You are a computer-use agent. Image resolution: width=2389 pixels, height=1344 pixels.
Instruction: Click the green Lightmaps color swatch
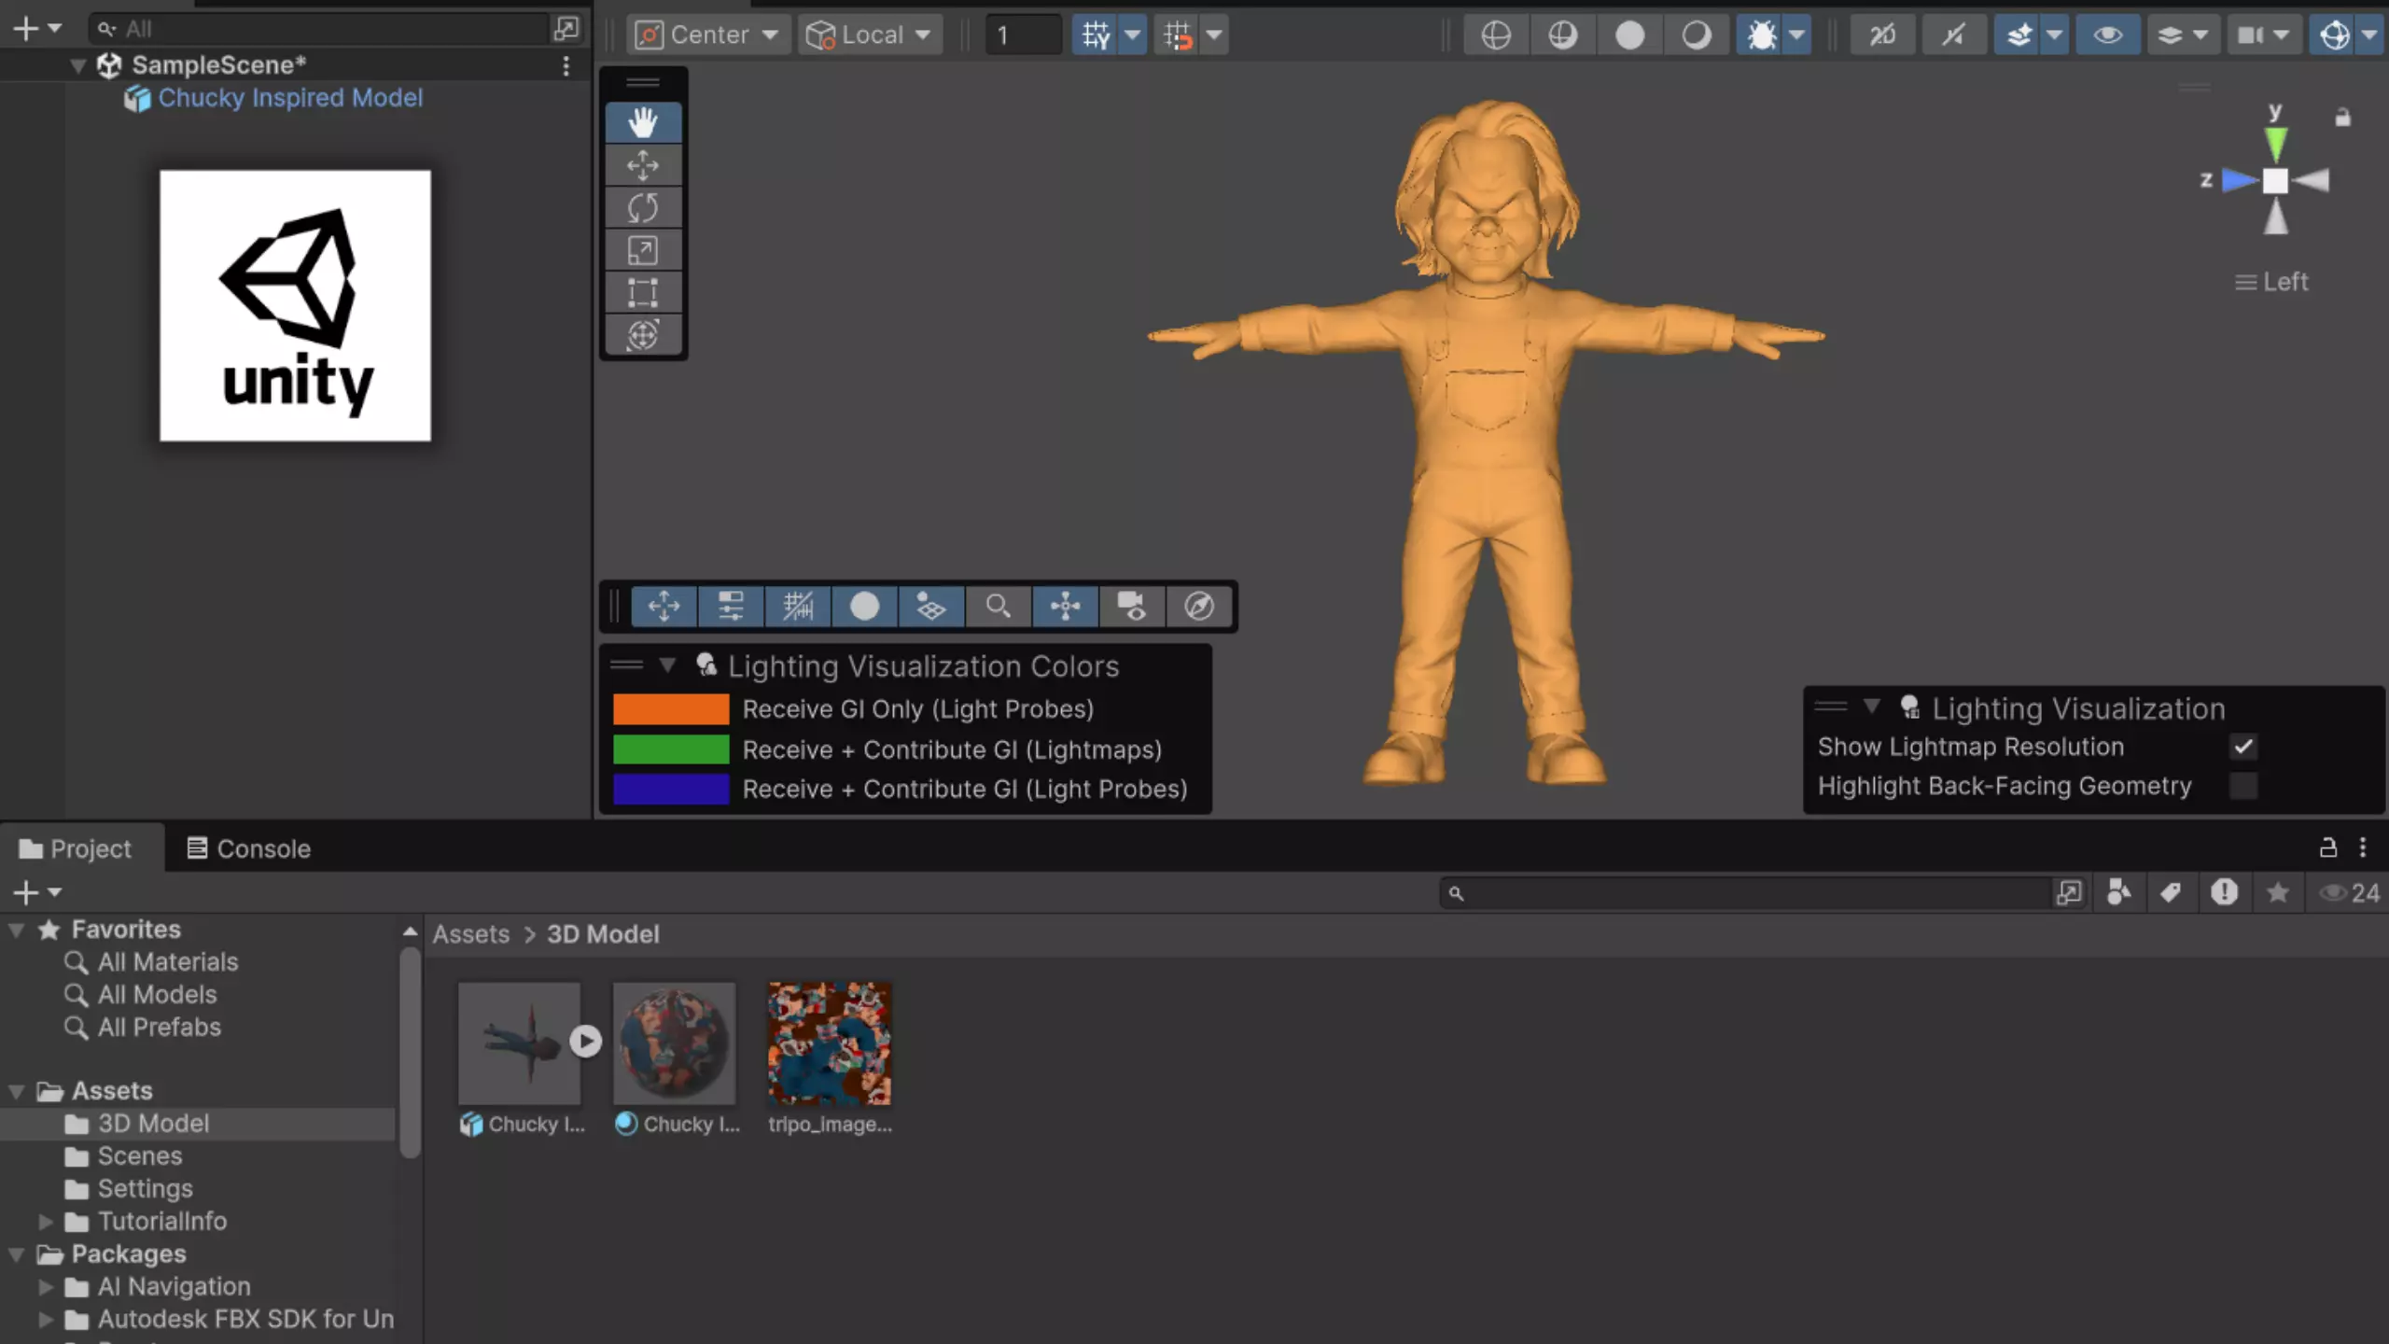click(671, 749)
